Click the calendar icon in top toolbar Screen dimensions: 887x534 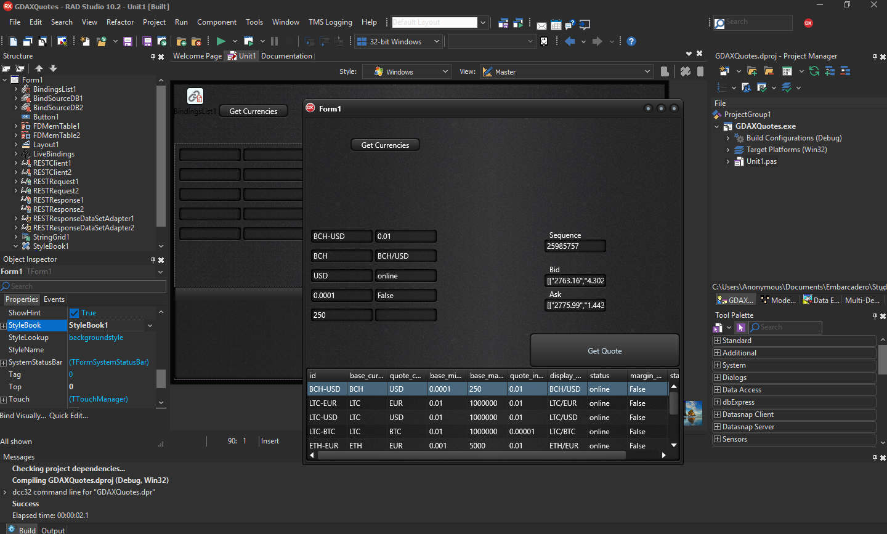click(x=556, y=25)
